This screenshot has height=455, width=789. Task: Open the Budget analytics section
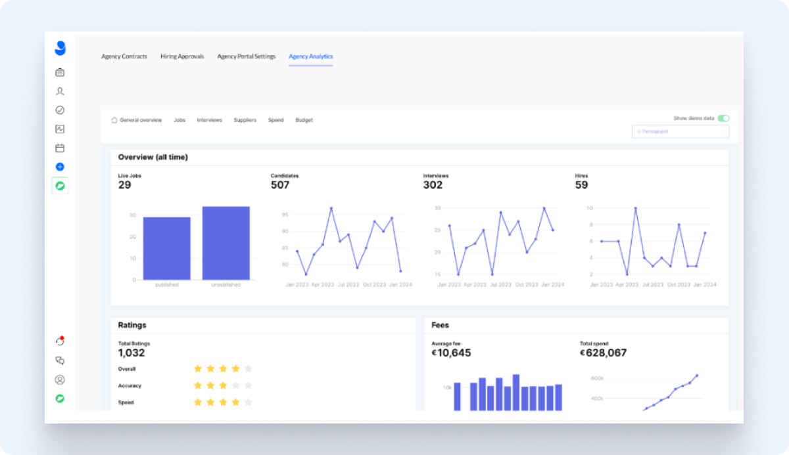[304, 119]
